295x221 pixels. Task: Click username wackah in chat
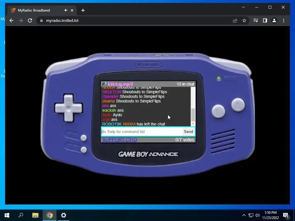pyautogui.click(x=109, y=110)
